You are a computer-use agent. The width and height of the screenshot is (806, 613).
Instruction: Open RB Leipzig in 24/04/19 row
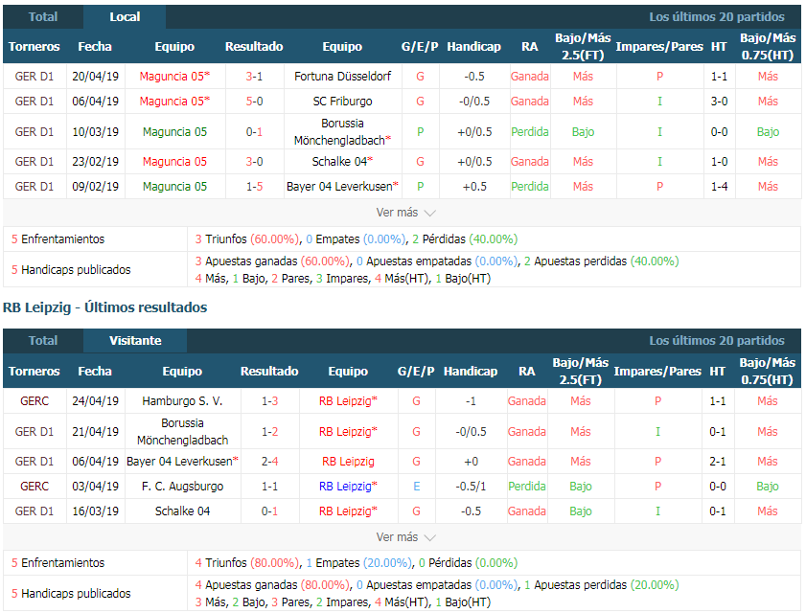coord(348,401)
